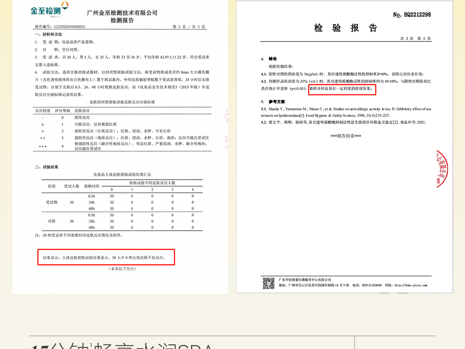Screen dimensions: 465x349
Task: Click the 检验报告 title on right report
Action: click(345, 28)
